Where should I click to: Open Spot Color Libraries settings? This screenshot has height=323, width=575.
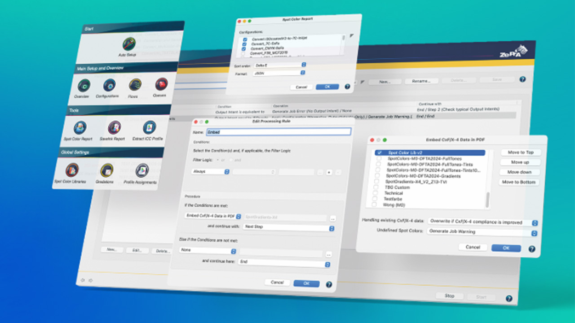pyautogui.click(x=71, y=170)
